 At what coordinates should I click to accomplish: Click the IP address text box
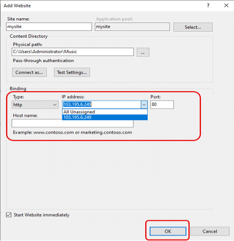tap(101, 104)
